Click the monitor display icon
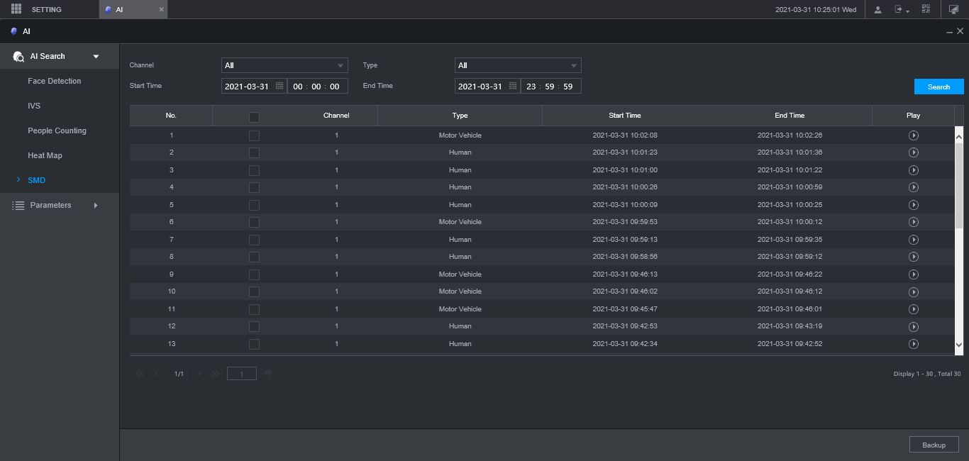 coord(953,9)
